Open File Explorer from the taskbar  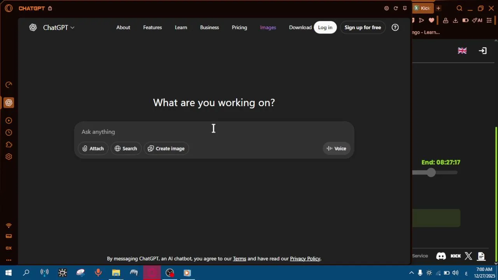coord(116,273)
